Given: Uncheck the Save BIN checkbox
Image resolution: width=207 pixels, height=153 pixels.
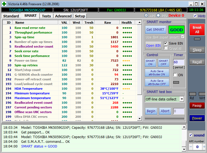Looking at the screenshot, I should (x=166, y=43).
